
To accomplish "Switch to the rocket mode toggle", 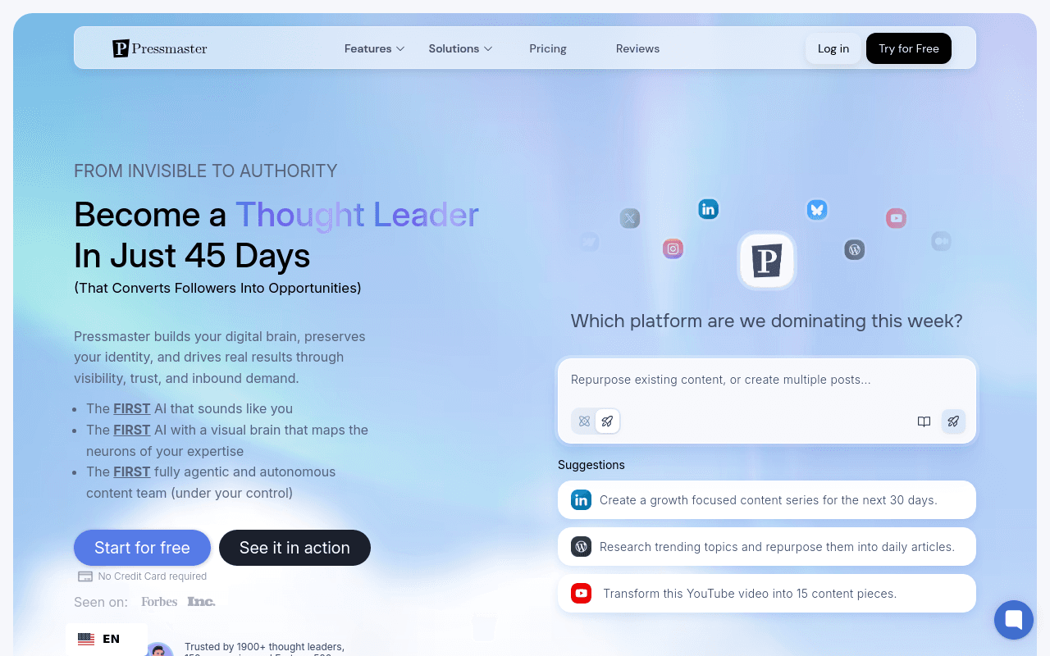I will coord(607,421).
